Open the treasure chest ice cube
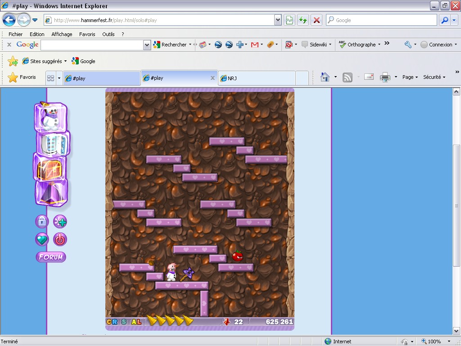This screenshot has width=461, height=346. [50, 168]
